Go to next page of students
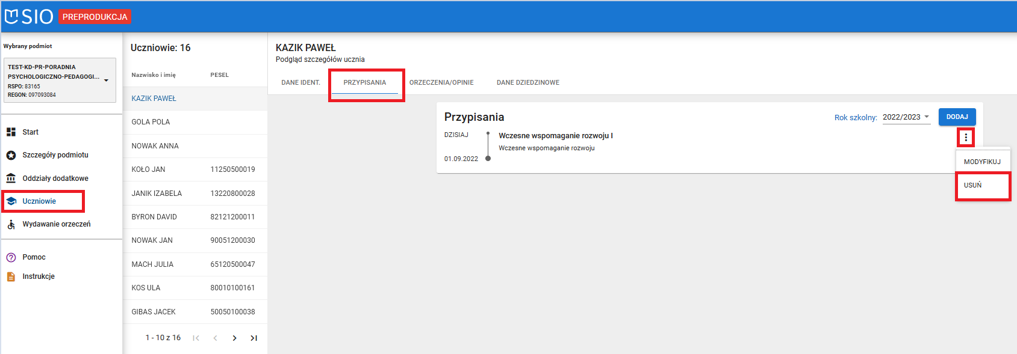 234,338
